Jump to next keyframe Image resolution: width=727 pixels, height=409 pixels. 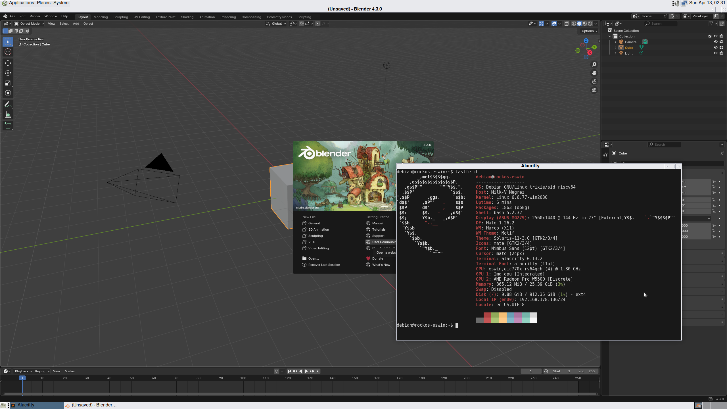click(312, 371)
